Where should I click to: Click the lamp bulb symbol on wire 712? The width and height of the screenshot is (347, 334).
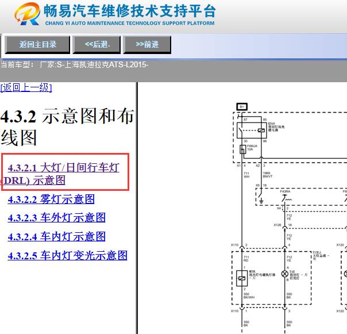[284, 274]
